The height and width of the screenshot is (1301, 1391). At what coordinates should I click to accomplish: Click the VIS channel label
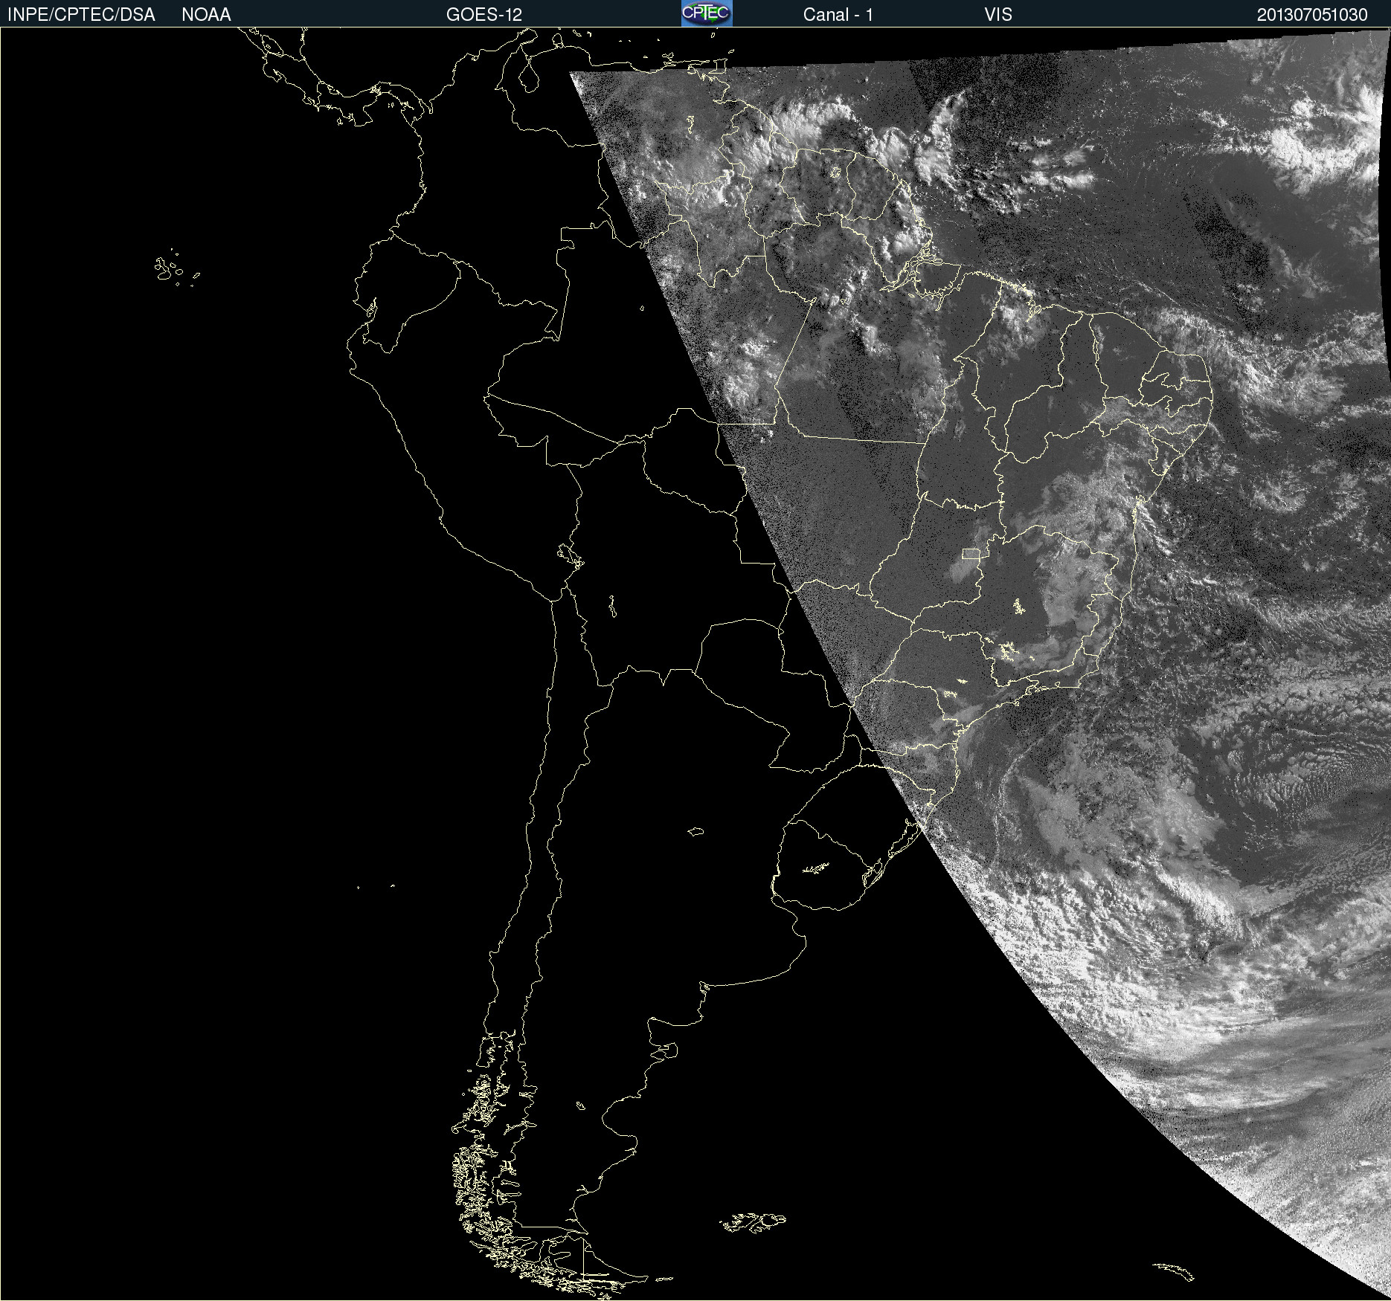[x=998, y=15]
